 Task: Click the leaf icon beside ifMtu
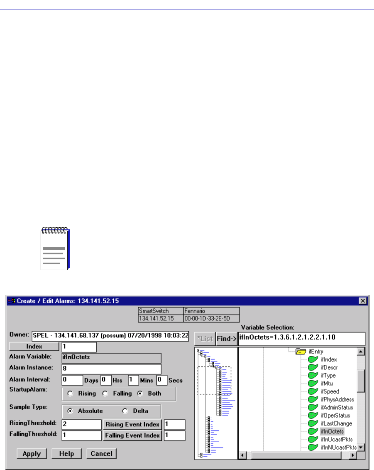tap(313, 383)
